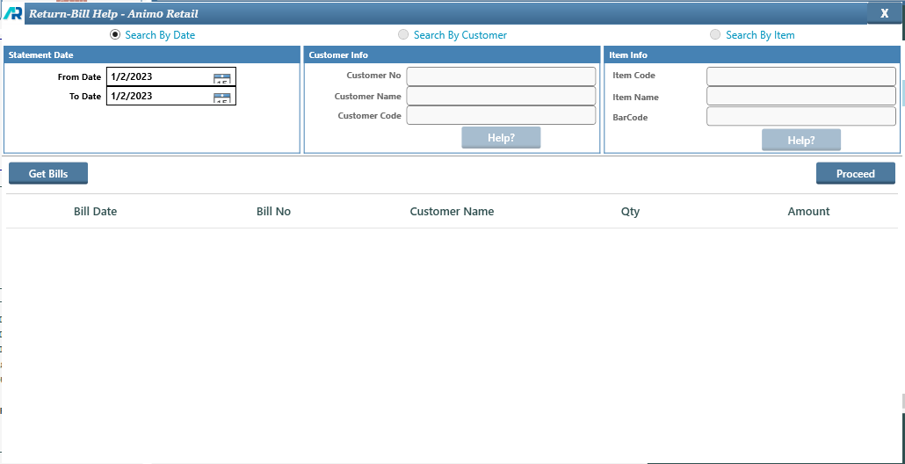Click the Customer Name input box
The height and width of the screenshot is (464, 905).
(x=501, y=96)
